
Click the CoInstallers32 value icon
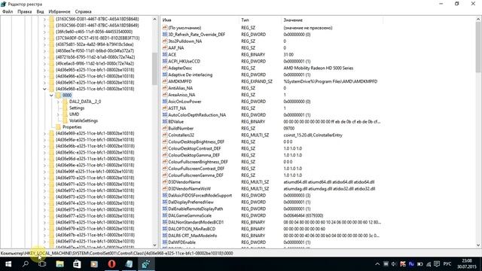pyautogui.click(x=165, y=135)
